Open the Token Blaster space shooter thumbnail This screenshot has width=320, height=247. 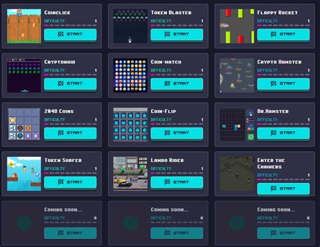coord(130,26)
